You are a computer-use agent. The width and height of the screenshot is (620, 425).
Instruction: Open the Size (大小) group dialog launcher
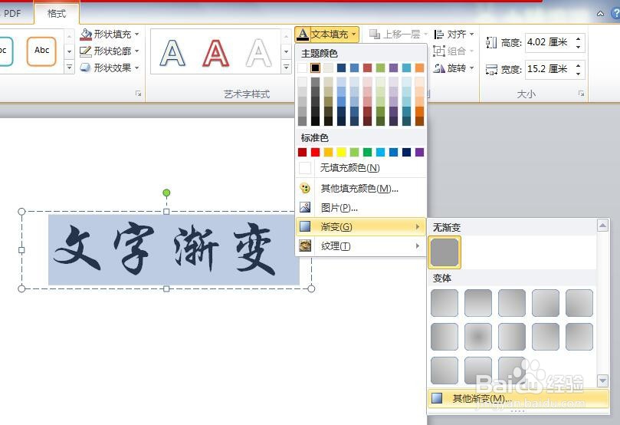581,94
